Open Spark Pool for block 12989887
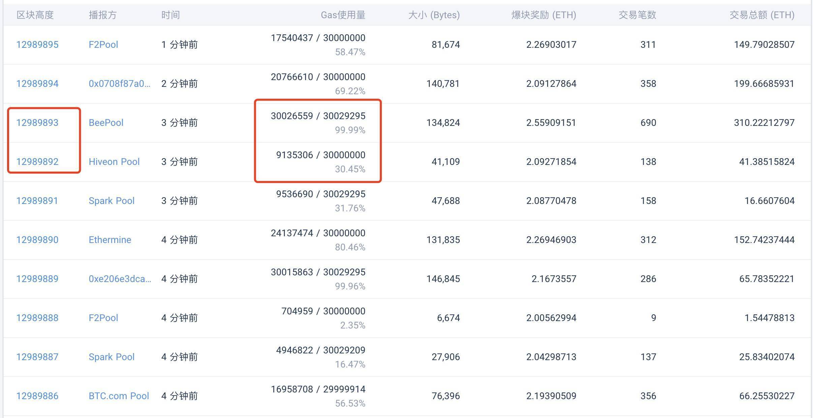 (x=112, y=357)
